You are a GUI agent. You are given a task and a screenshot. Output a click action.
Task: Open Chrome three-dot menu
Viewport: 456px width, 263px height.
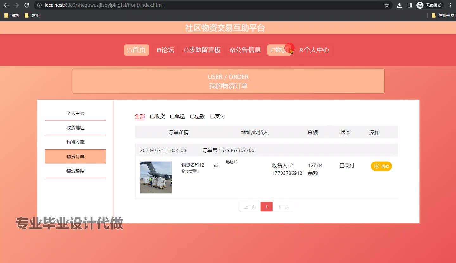pyautogui.click(x=450, y=5)
